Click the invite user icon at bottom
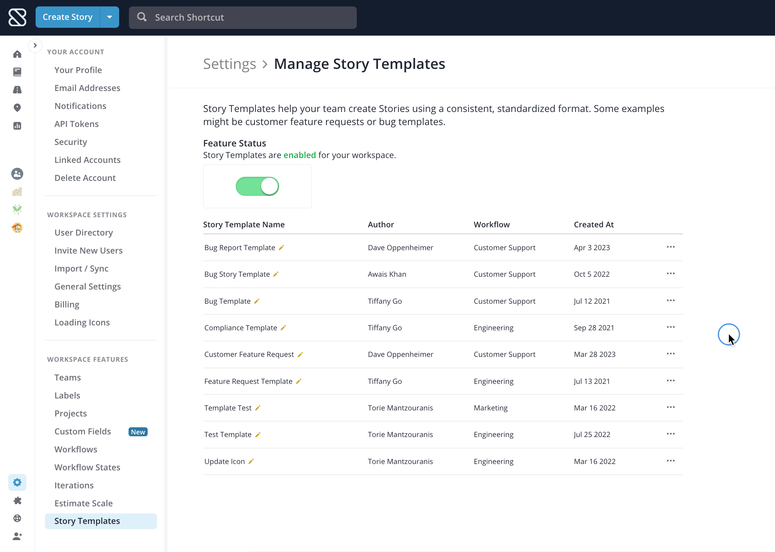775x552 pixels. [17, 536]
